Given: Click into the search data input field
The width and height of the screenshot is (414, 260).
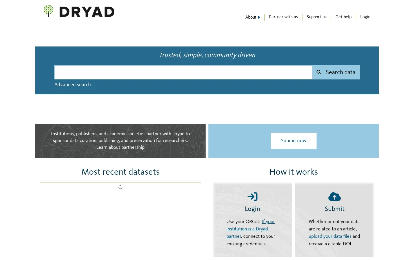Looking at the screenshot, I should (x=183, y=72).
